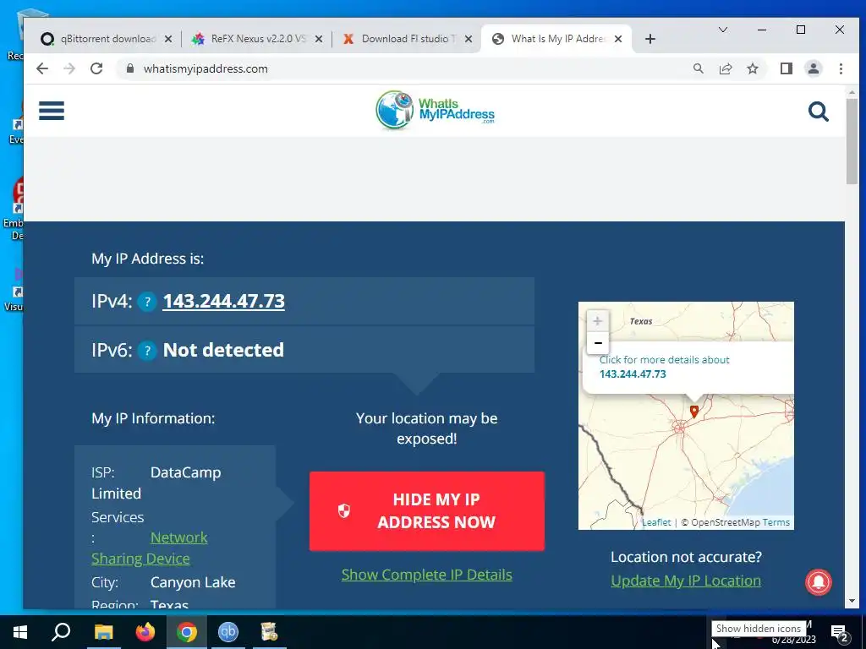This screenshot has height=649, width=866.
Task: Open Show Complete IP Details link
Action: pyautogui.click(x=427, y=575)
